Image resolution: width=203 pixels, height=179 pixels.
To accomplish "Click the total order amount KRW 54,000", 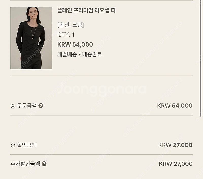I will 175,106.
